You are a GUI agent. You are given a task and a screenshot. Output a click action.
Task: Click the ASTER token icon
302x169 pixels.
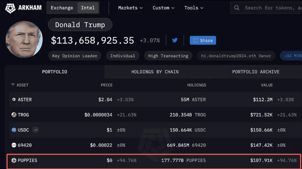pyautogui.click(x=14, y=100)
